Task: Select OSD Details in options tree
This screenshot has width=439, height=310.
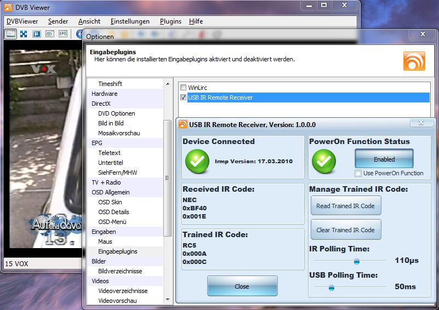Action: coord(113,212)
